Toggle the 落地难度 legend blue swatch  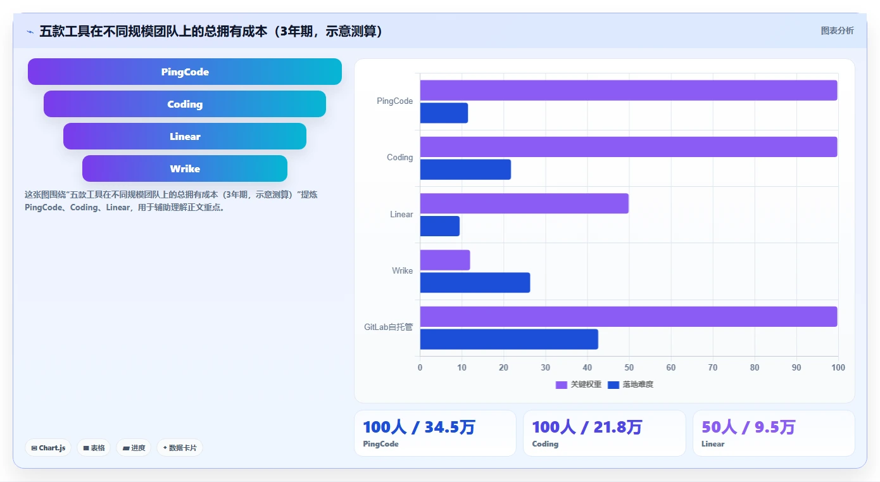(x=613, y=384)
